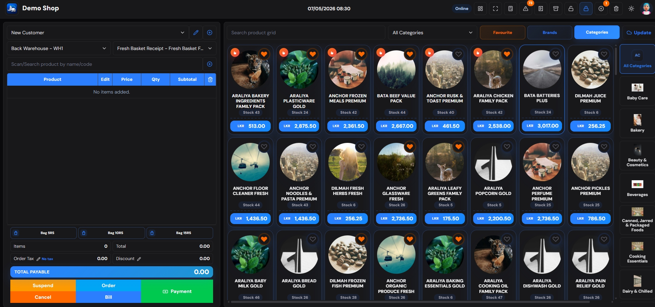Add a new customer with plus icon
655x307 pixels.
coord(210,33)
